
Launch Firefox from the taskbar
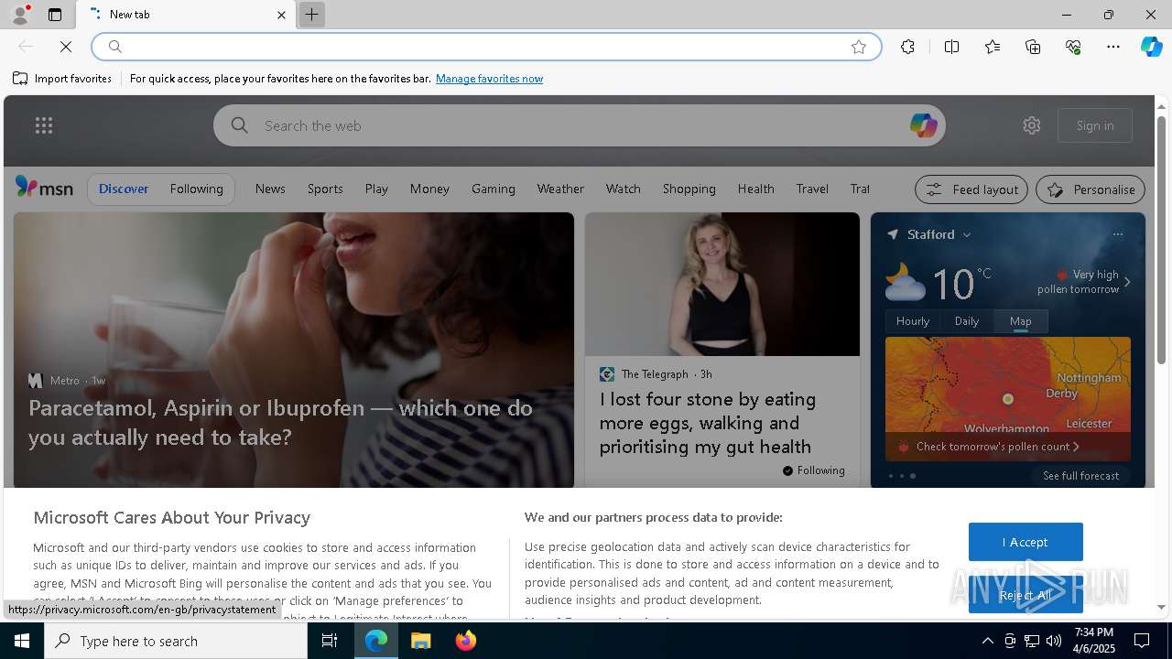pyautogui.click(x=466, y=641)
